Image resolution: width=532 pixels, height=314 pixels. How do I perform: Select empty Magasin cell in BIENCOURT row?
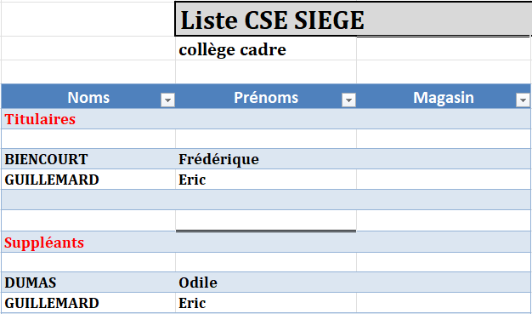[x=444, y=158]
